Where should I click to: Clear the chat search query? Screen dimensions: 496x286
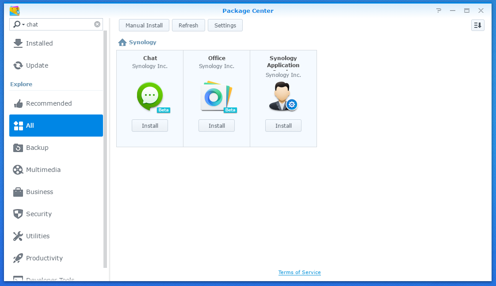click(x=97, y=24)
